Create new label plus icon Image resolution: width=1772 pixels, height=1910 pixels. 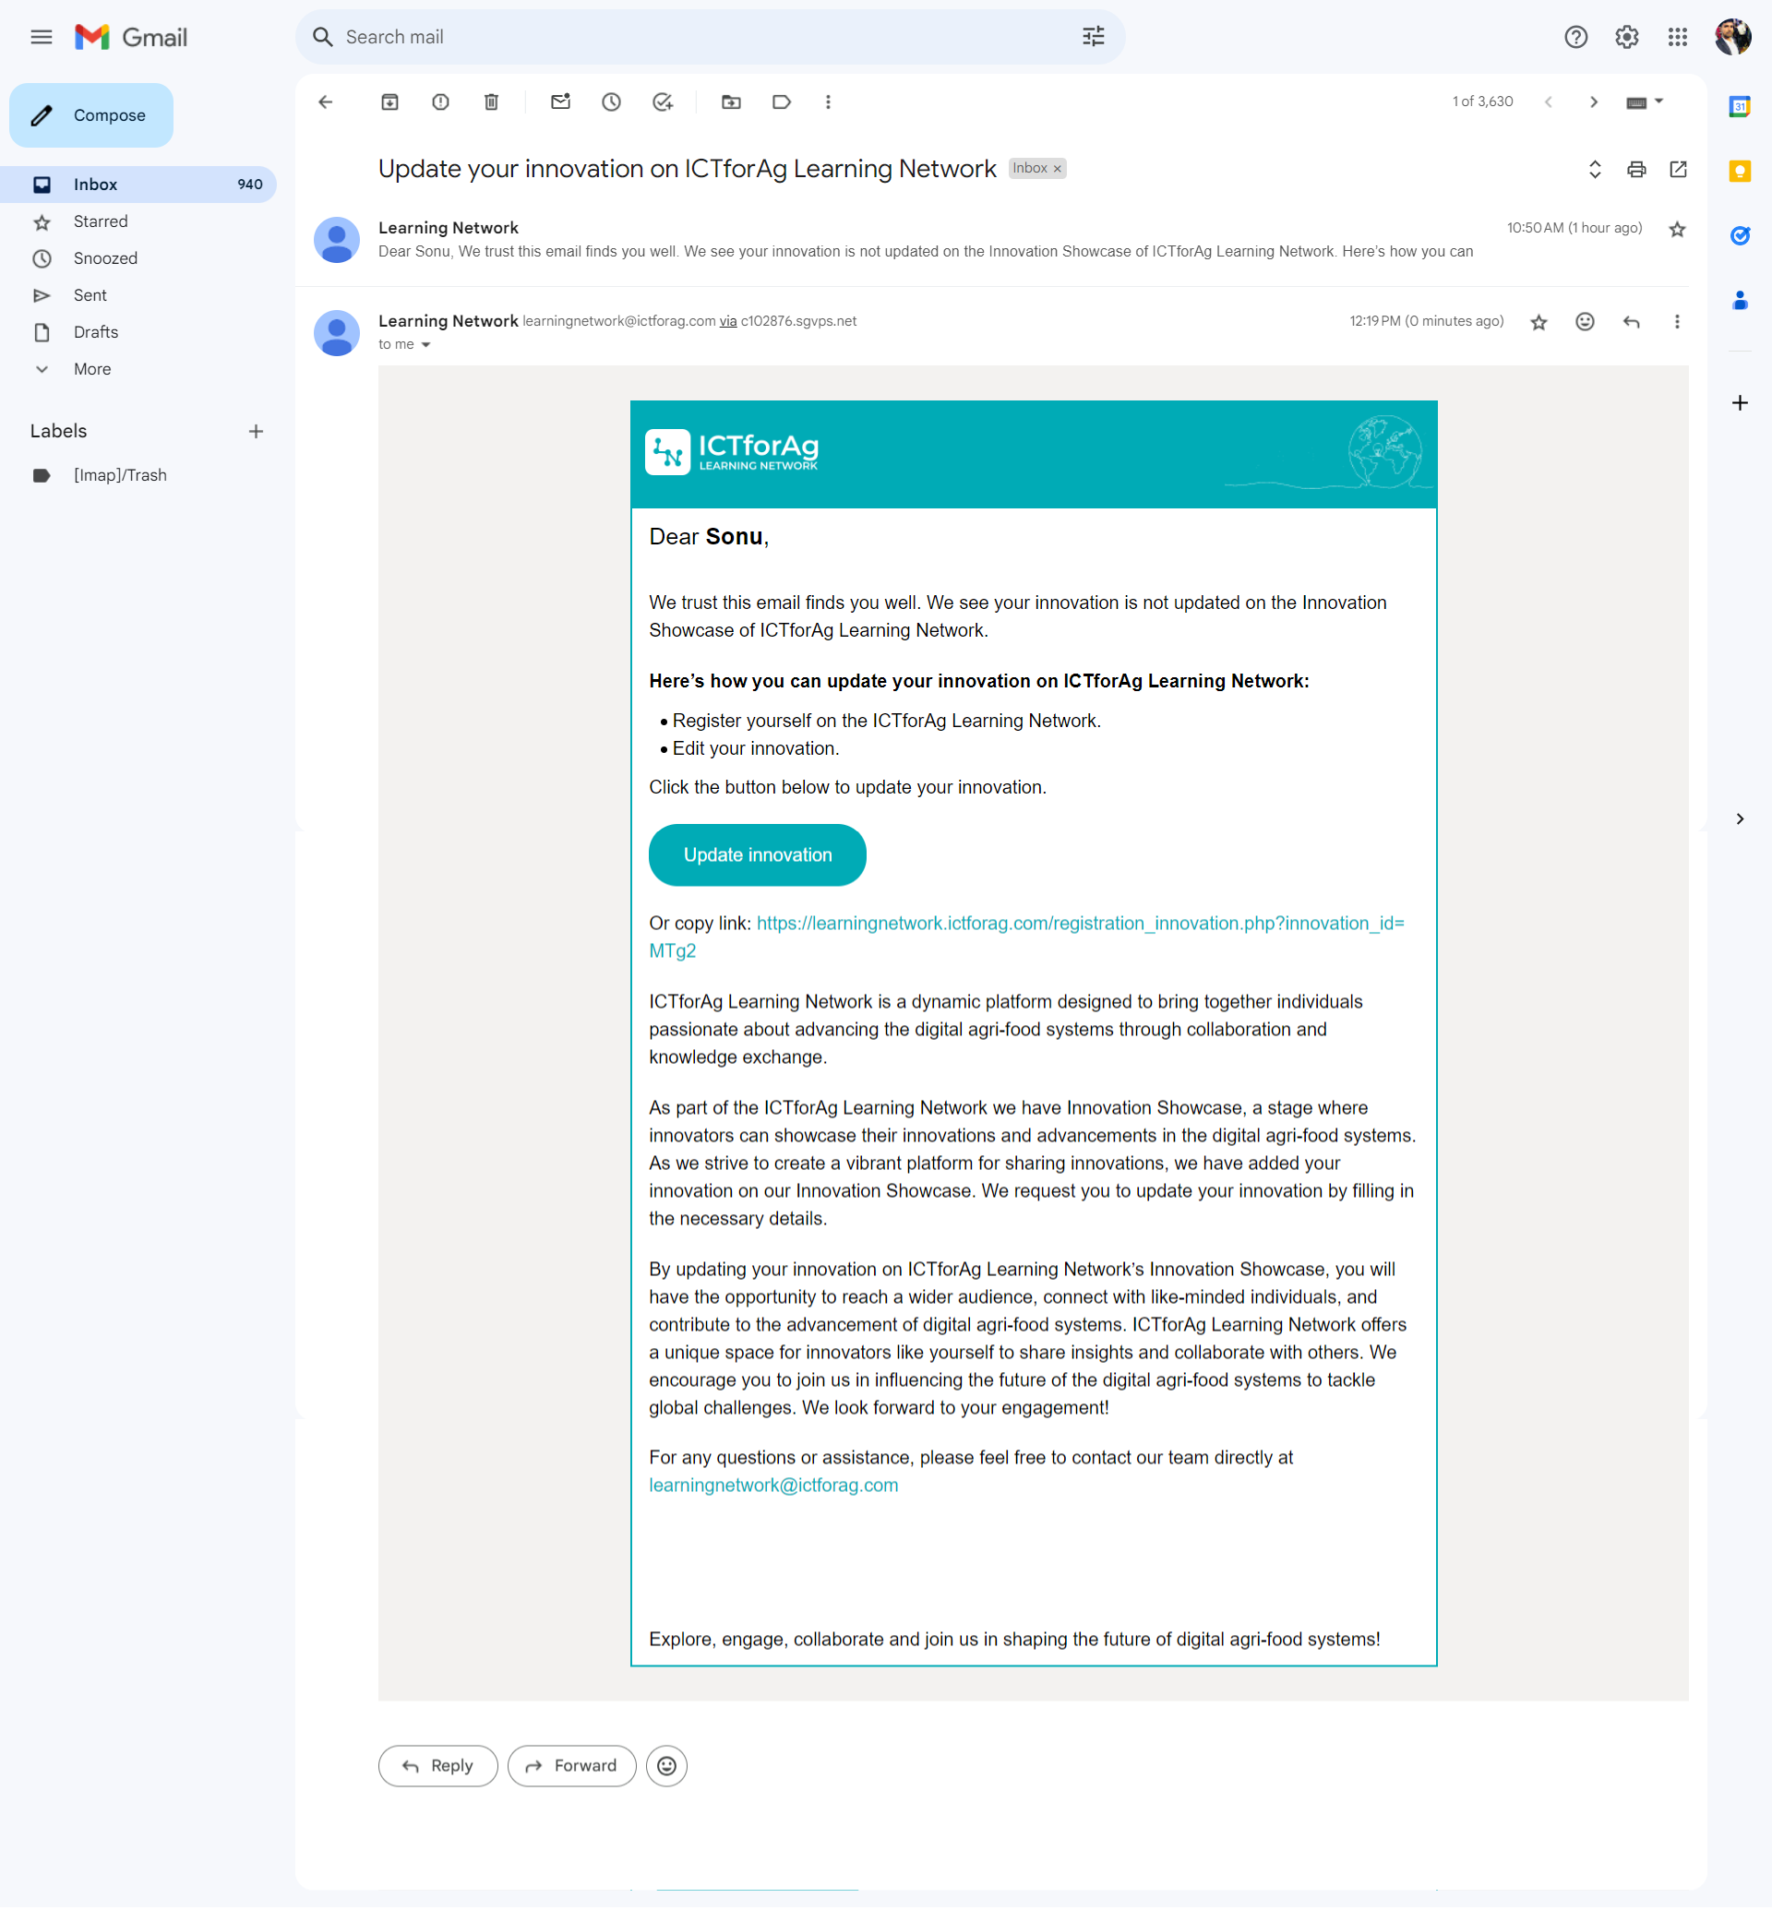point(256,432)
